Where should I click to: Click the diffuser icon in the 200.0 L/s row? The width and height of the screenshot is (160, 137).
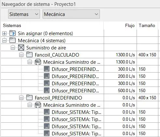[x=47, y=76]
